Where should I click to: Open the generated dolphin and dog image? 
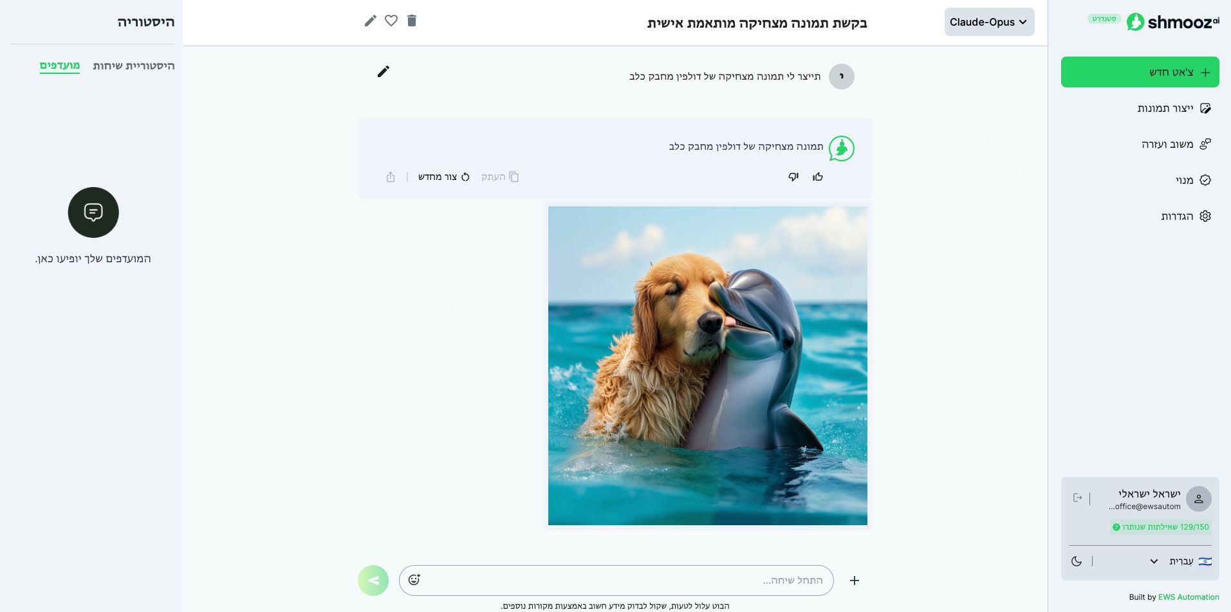707,365
